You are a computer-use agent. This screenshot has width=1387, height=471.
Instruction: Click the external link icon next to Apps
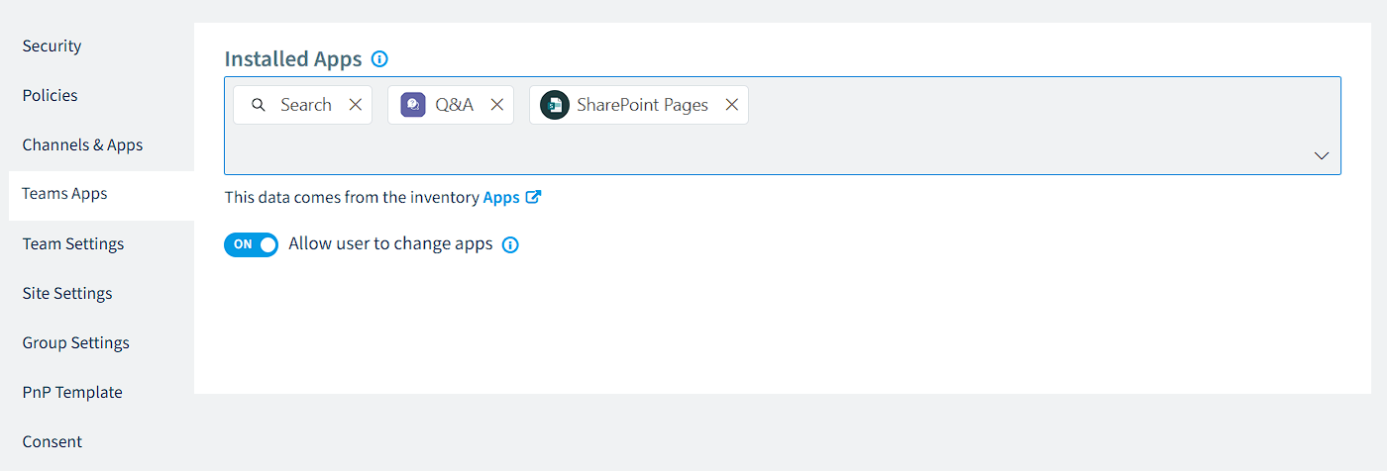pos(533,197)
